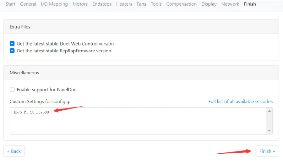Open Full list of all available G-codes link
Image resolution: width=283 pixels, height=164 pixels.
pyautogui.click(x=241, y=102)
